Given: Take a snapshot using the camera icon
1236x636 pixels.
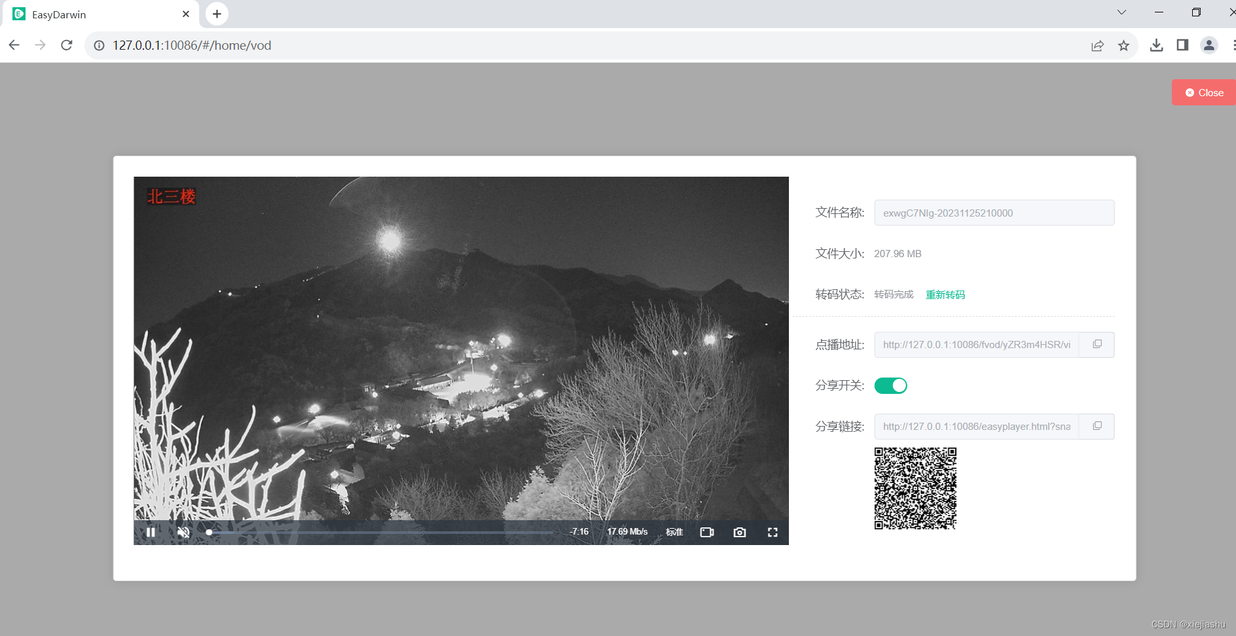Looking at the screenshot, I should pyautogui.click(x=739, y=532).
